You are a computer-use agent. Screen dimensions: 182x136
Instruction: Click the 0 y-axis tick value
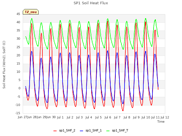pos(19,88)
